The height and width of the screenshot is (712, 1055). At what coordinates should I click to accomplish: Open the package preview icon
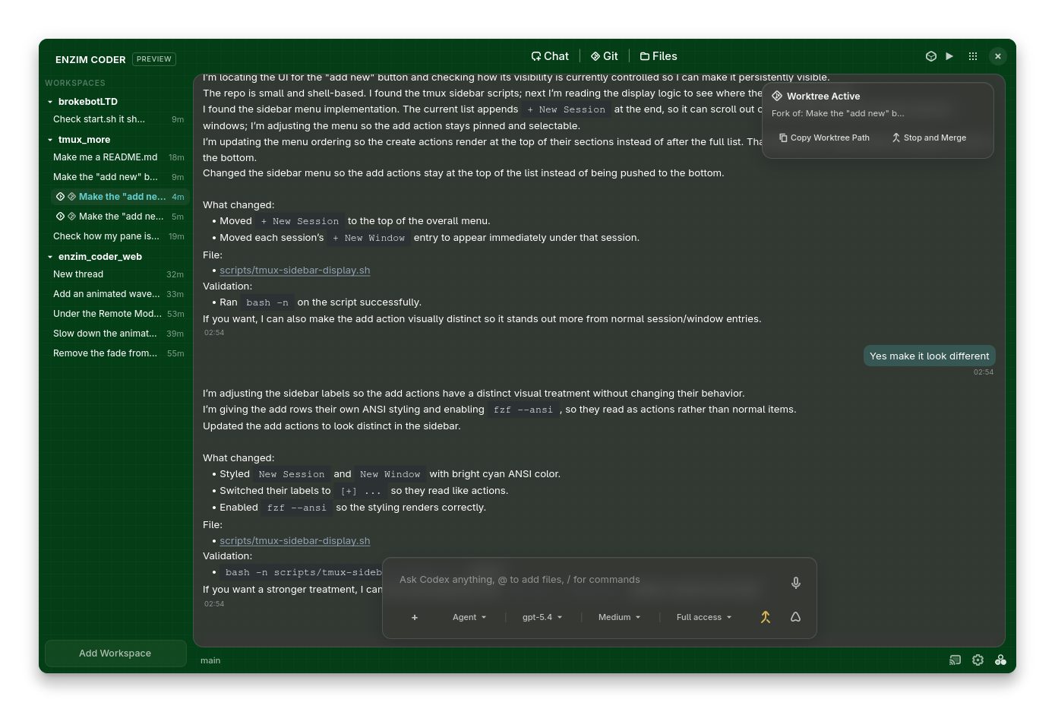(x=930, y=55)
